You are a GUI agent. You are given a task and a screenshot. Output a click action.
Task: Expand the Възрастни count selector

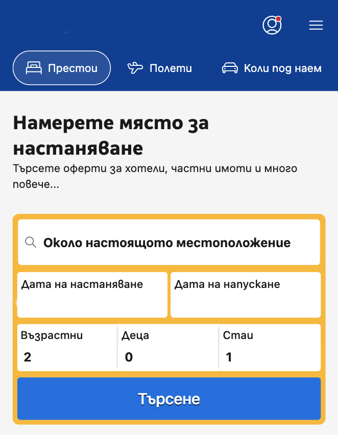67,348
